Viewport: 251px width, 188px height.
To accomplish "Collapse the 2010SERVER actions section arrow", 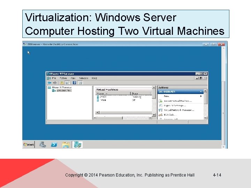I will (201, 92).
